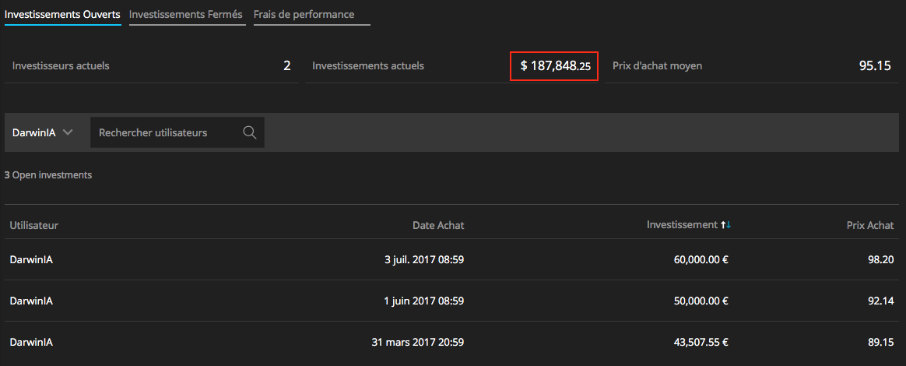Expand the DarwinIA filter dropdown
906x366 pixels.
(x=43, y=132)
